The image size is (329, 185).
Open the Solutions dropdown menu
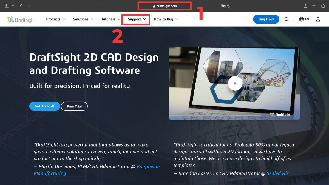pyautogui.click(x=83, y=19)
